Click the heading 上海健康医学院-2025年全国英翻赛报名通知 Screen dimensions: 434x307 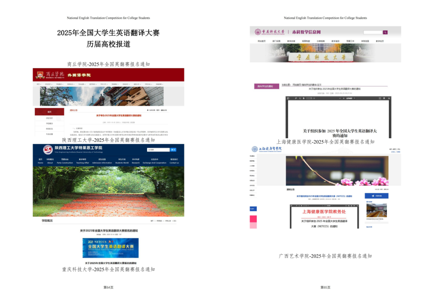325,142
